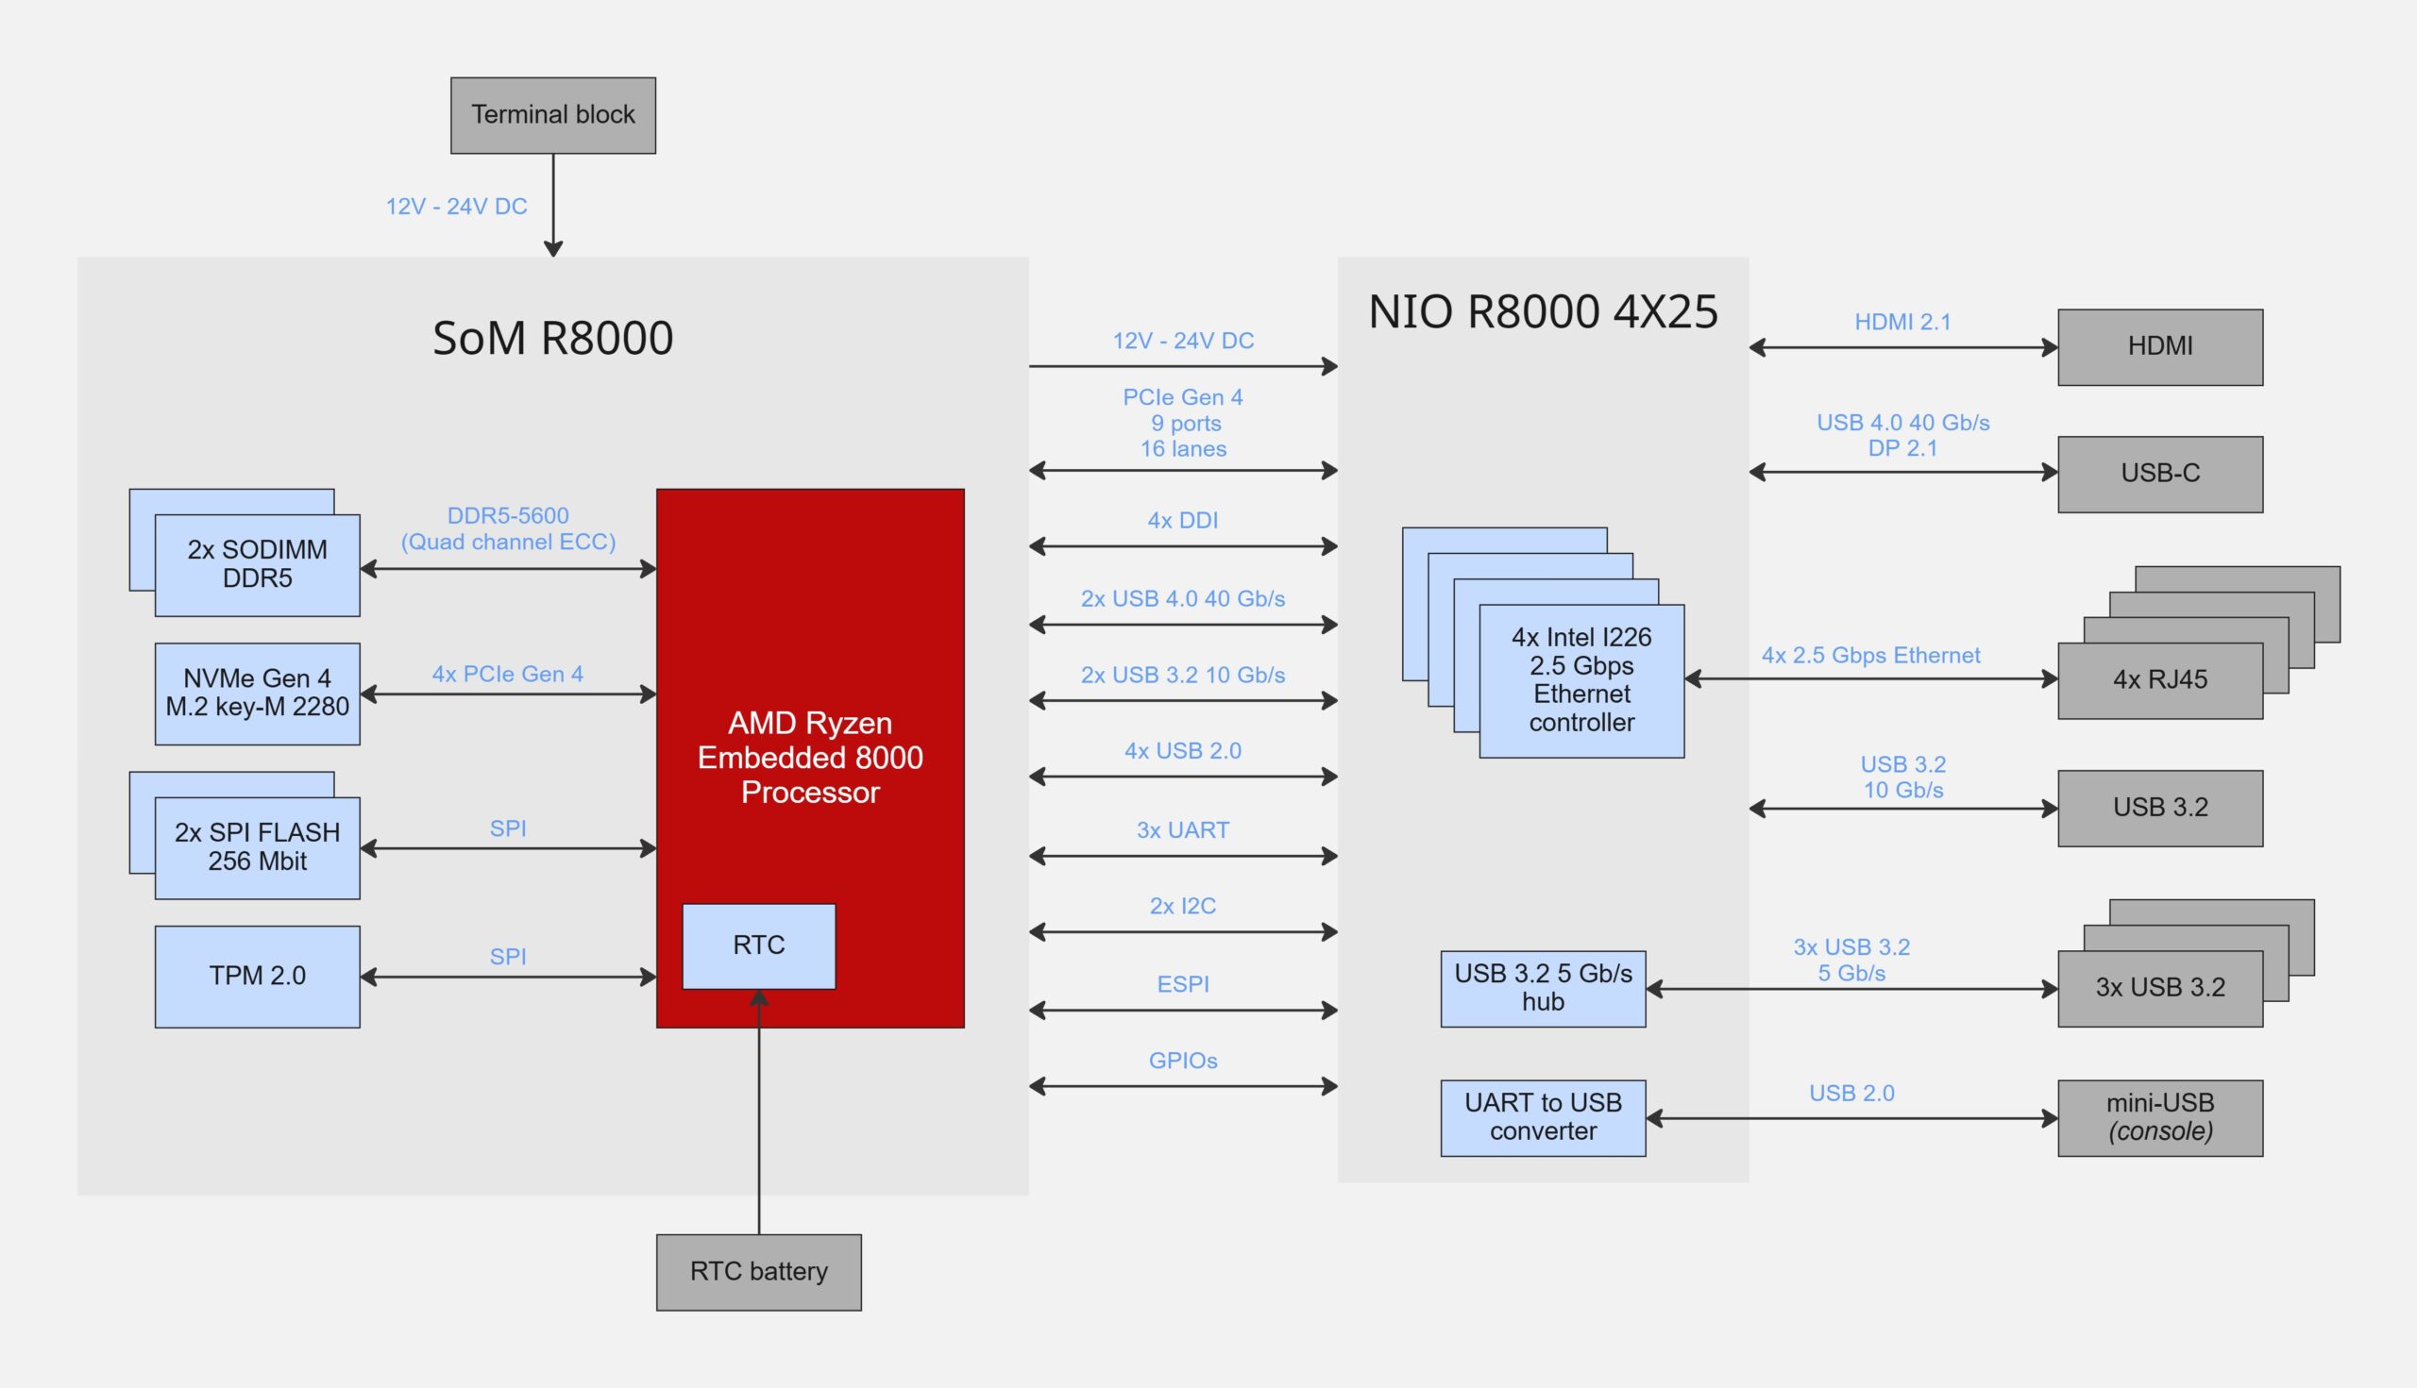Click the USB 3.2 connector box
Viewport: 2417px width, 1388px height.
[x=2160, y=808]
